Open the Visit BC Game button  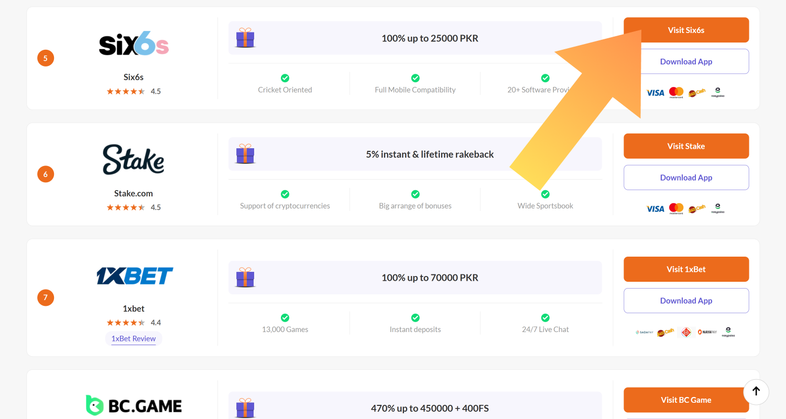[686, 400]
